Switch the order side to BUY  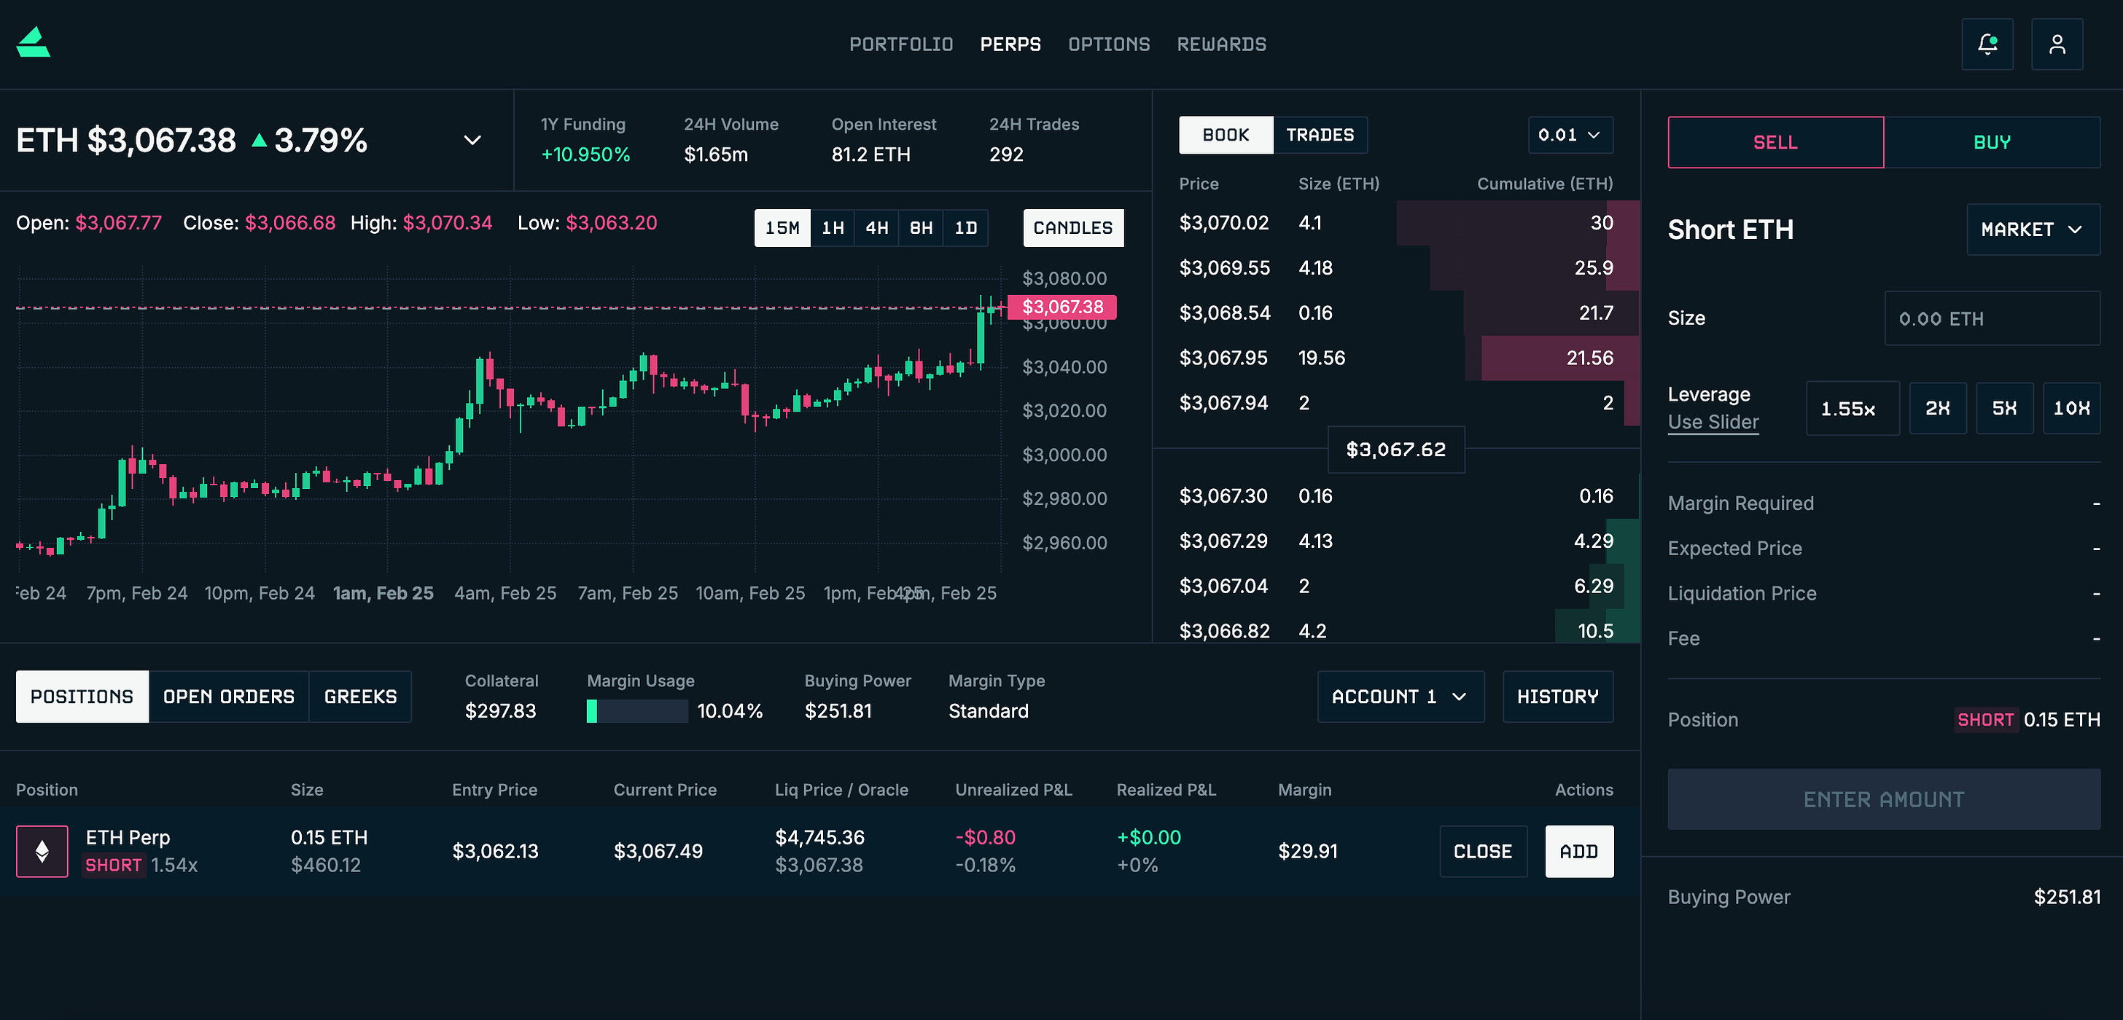(x=1991, y=143)
